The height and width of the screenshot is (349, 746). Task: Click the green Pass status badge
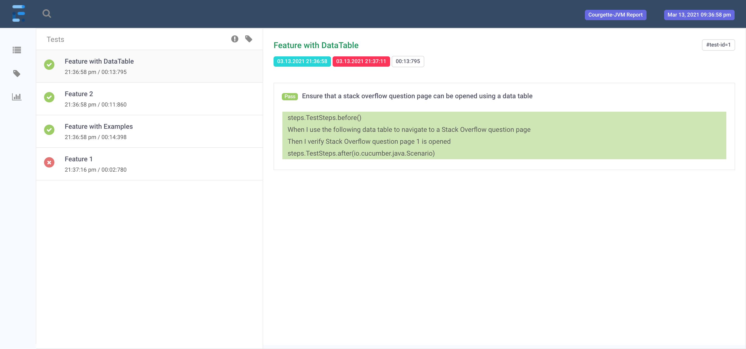coord(290,96)
